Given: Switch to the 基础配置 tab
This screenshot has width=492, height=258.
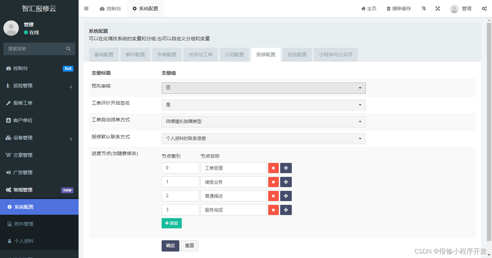Looking at the screenshot, I should [104, 55].
